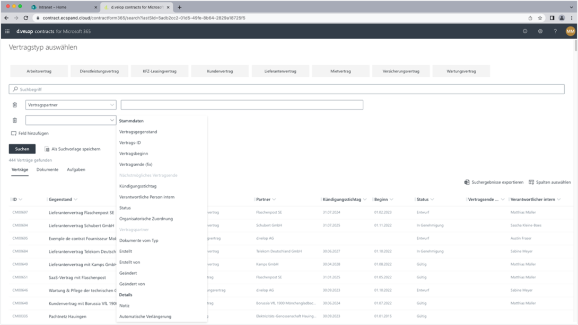The image size is (578, 325).
Task: Switch to the Dokumente tab
Action: (48, 169)
